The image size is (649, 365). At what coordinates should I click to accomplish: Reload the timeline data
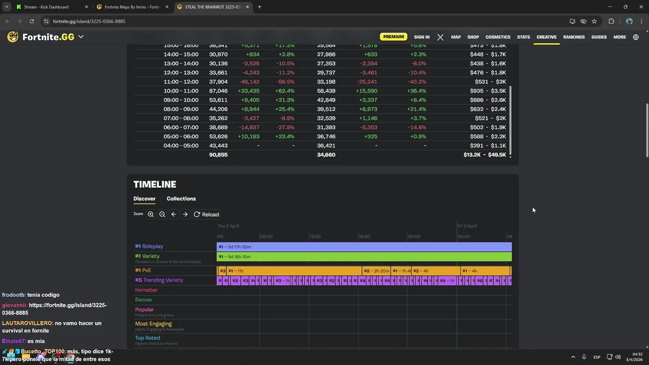(x=206, y=214)
